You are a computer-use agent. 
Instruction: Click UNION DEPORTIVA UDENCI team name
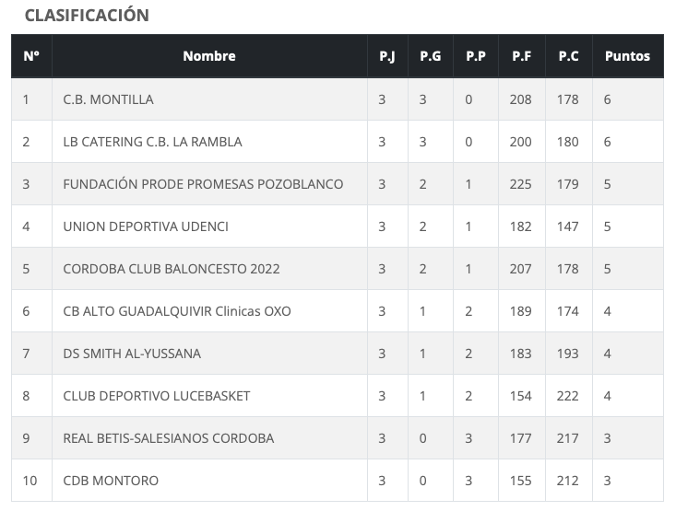(146, 226)
